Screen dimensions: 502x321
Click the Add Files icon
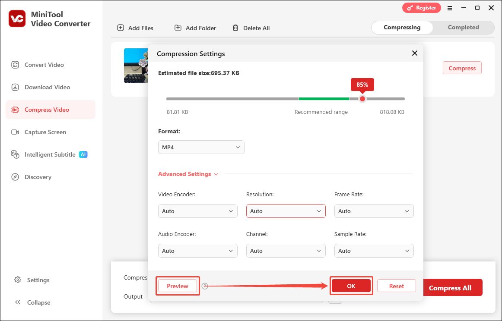tap(120, 28)
